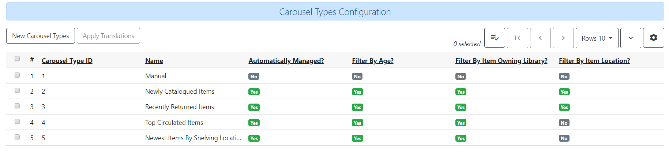Click the select row by checkmark icon

(495, 38)
